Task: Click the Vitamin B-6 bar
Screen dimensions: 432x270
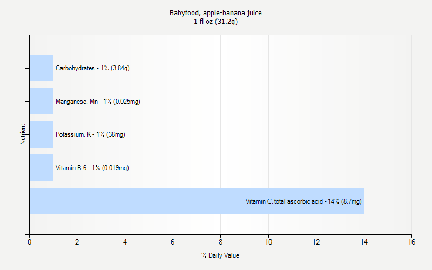Action: 41,168
